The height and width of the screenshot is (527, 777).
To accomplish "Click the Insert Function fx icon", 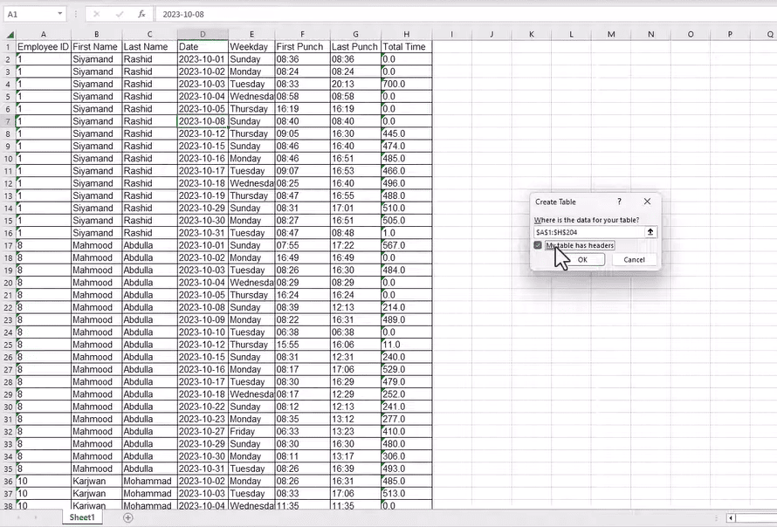I will [141, 15].
